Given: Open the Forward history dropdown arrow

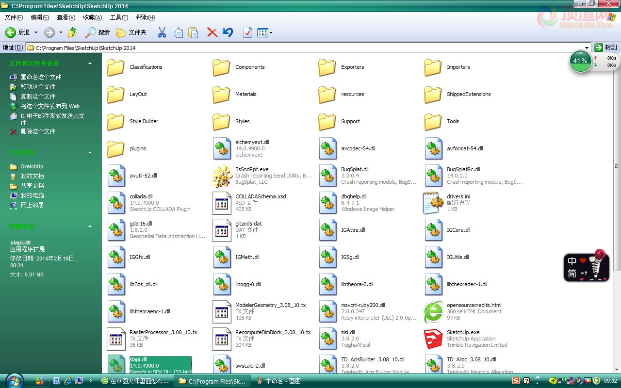Looking at the screenshot, I should coord(61,32).
